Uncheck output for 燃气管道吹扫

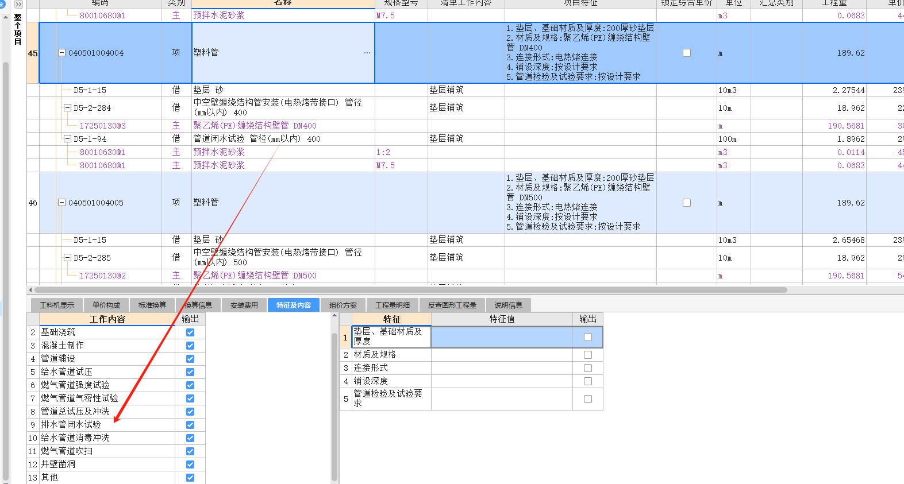tap(190, 451)
